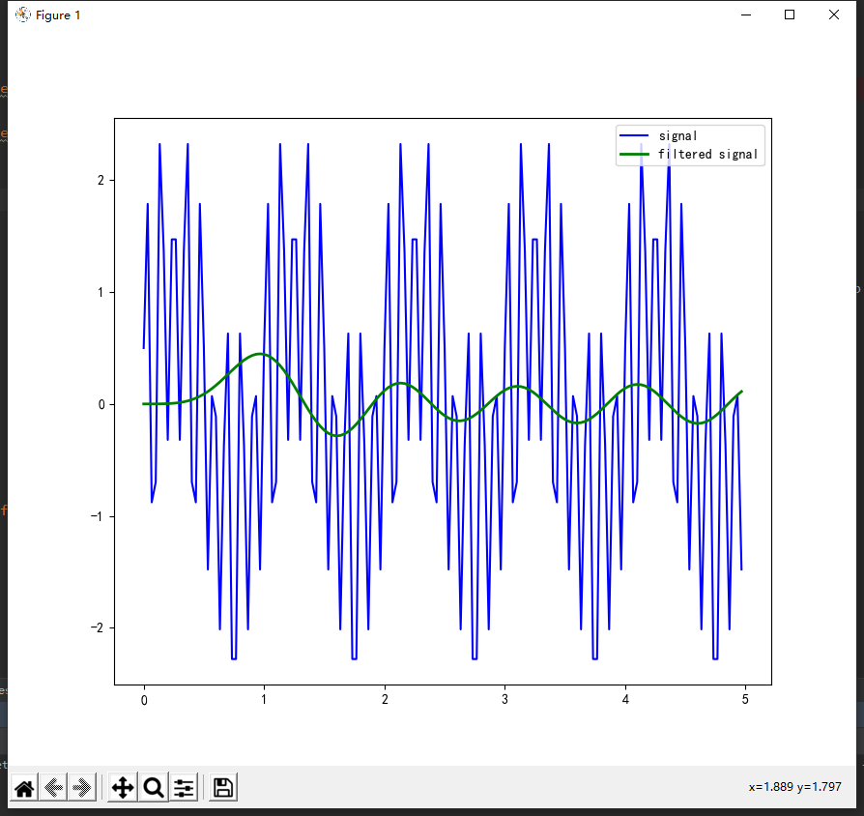
Task: Click the y-axis tick label −2
Action: (96, 628)
